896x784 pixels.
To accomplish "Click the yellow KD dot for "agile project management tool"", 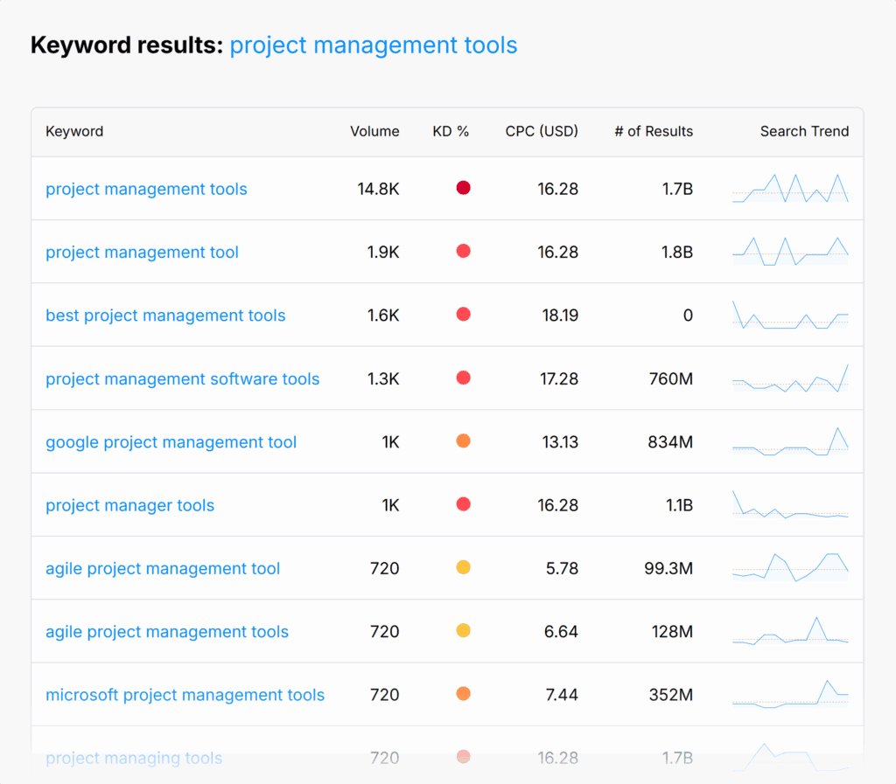I will pyautogui.click(x=463, y=567).
